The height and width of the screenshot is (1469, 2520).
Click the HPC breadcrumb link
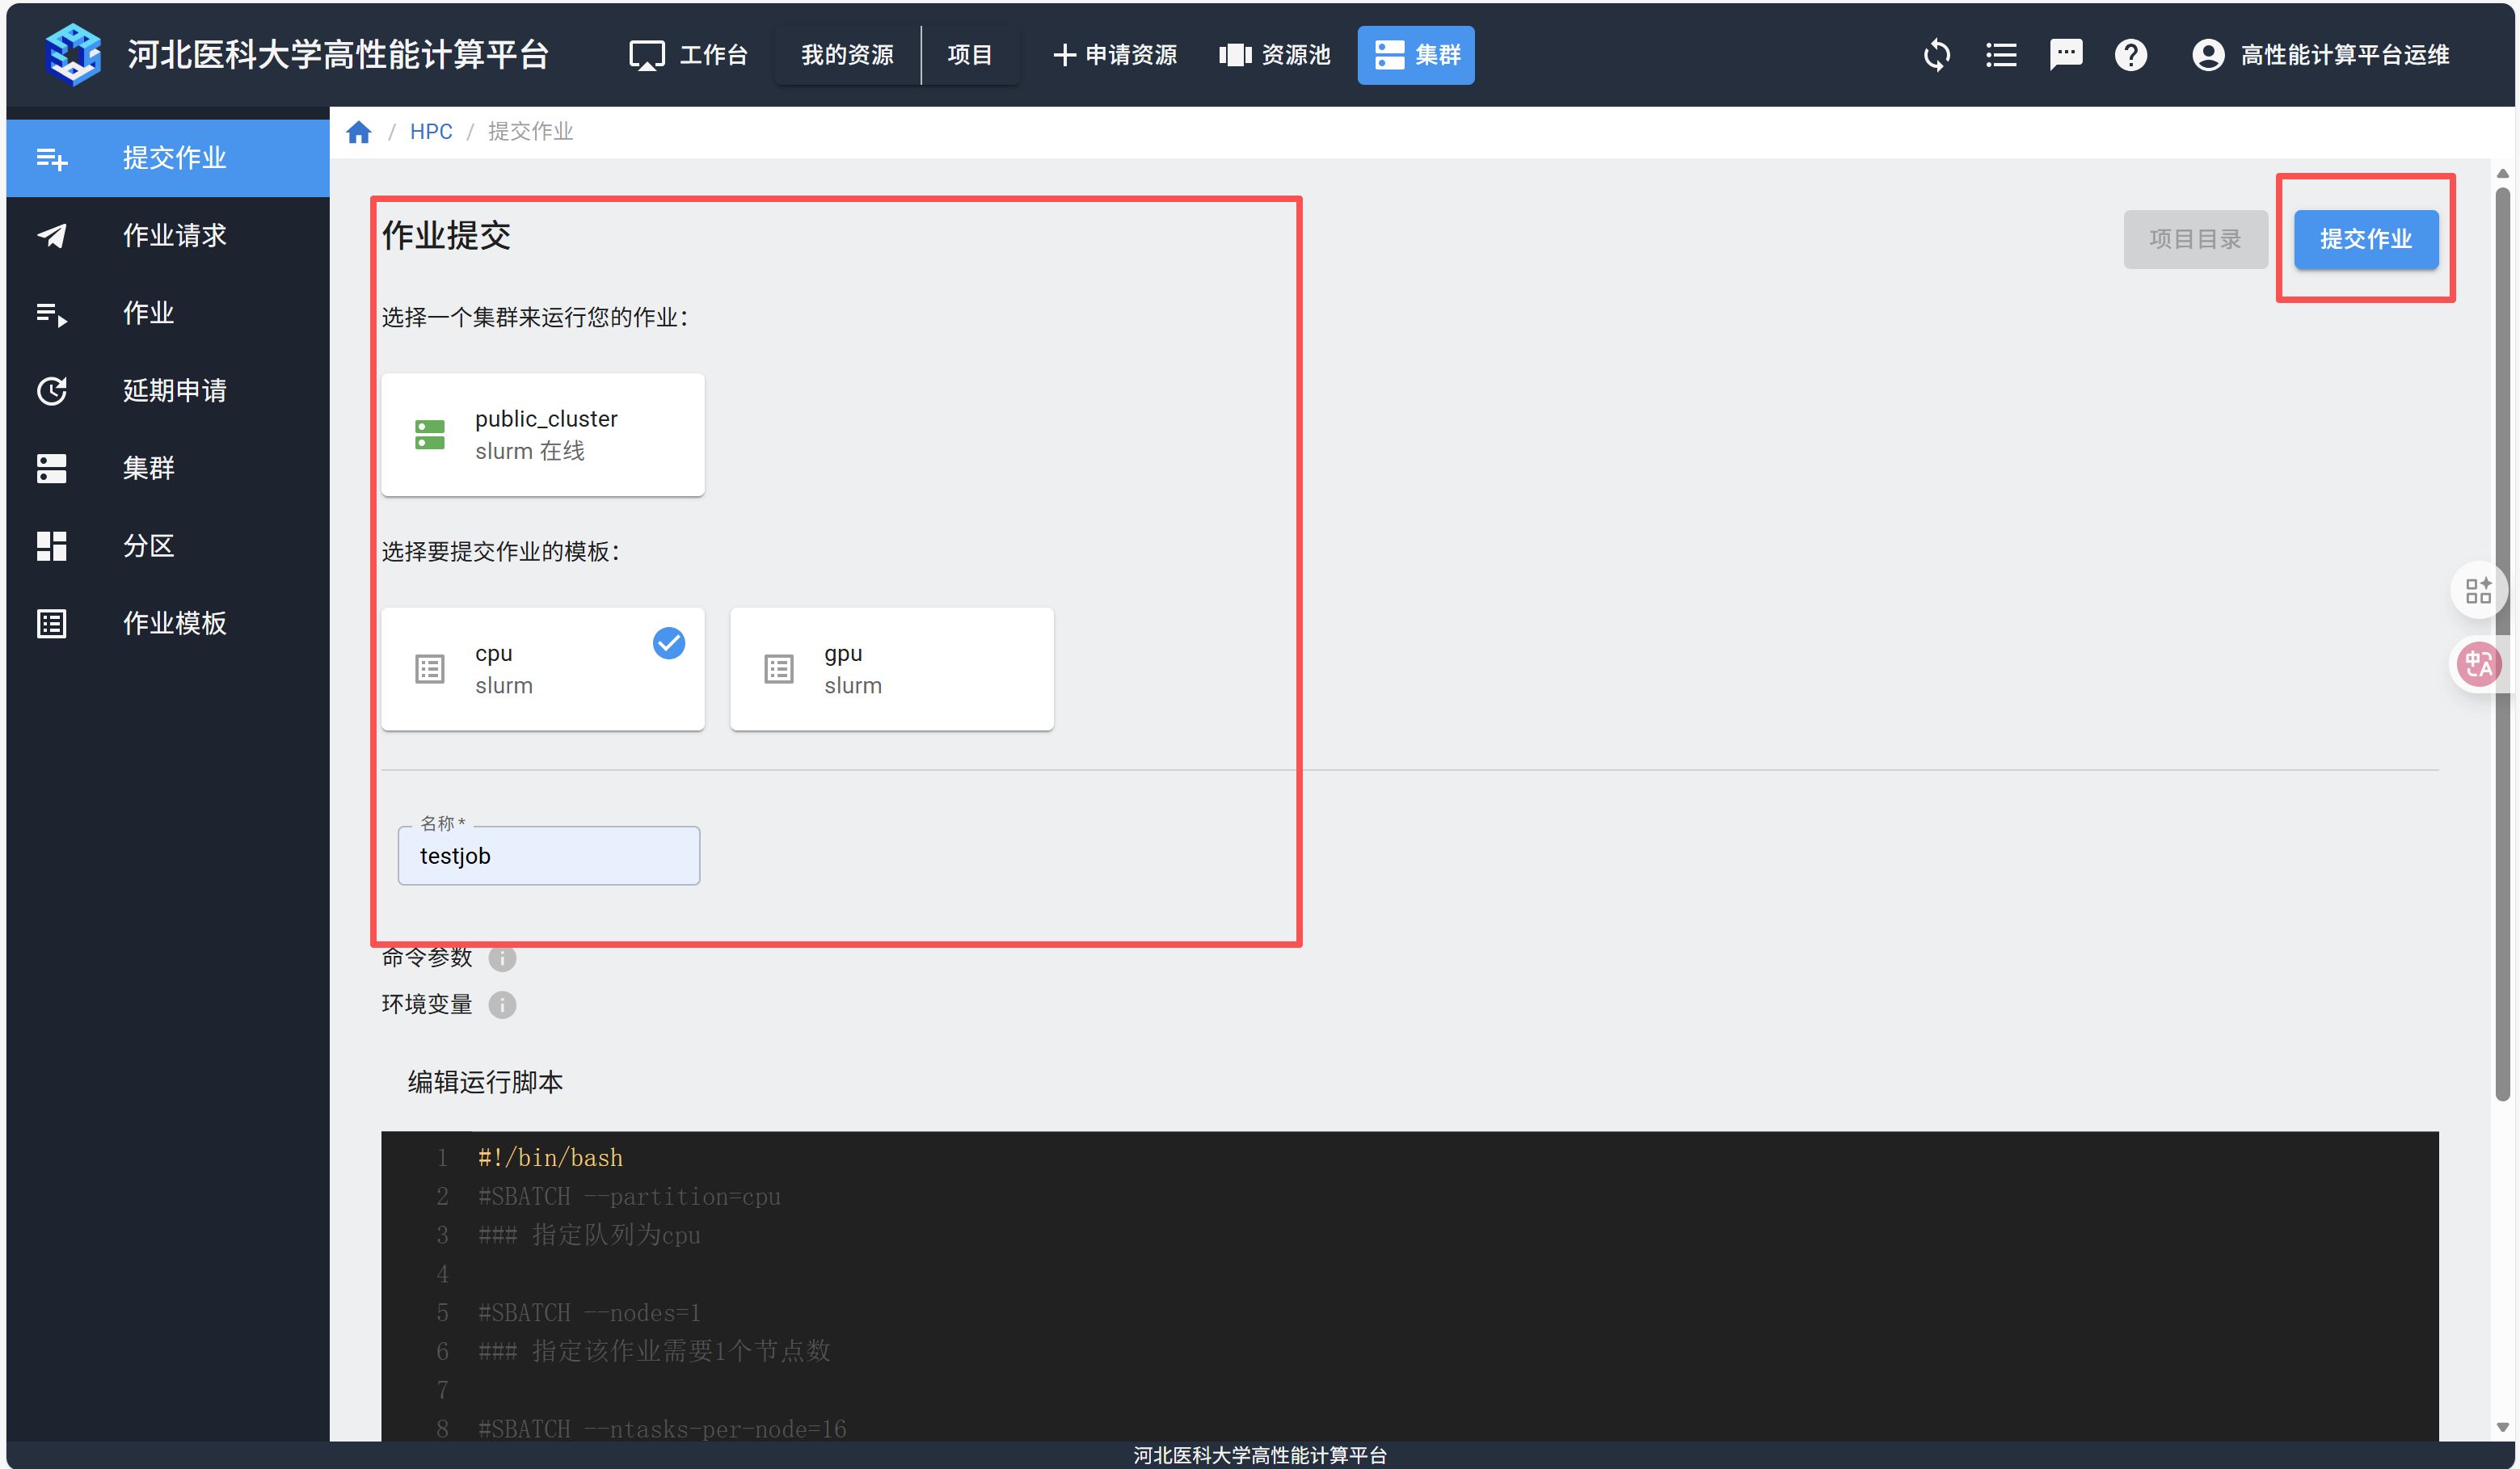point(431,132)
